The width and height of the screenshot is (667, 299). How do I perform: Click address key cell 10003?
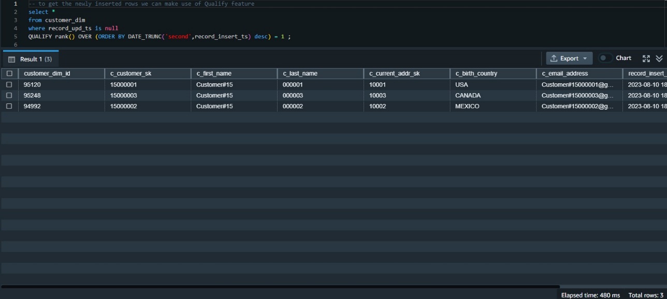click(407, 95)
